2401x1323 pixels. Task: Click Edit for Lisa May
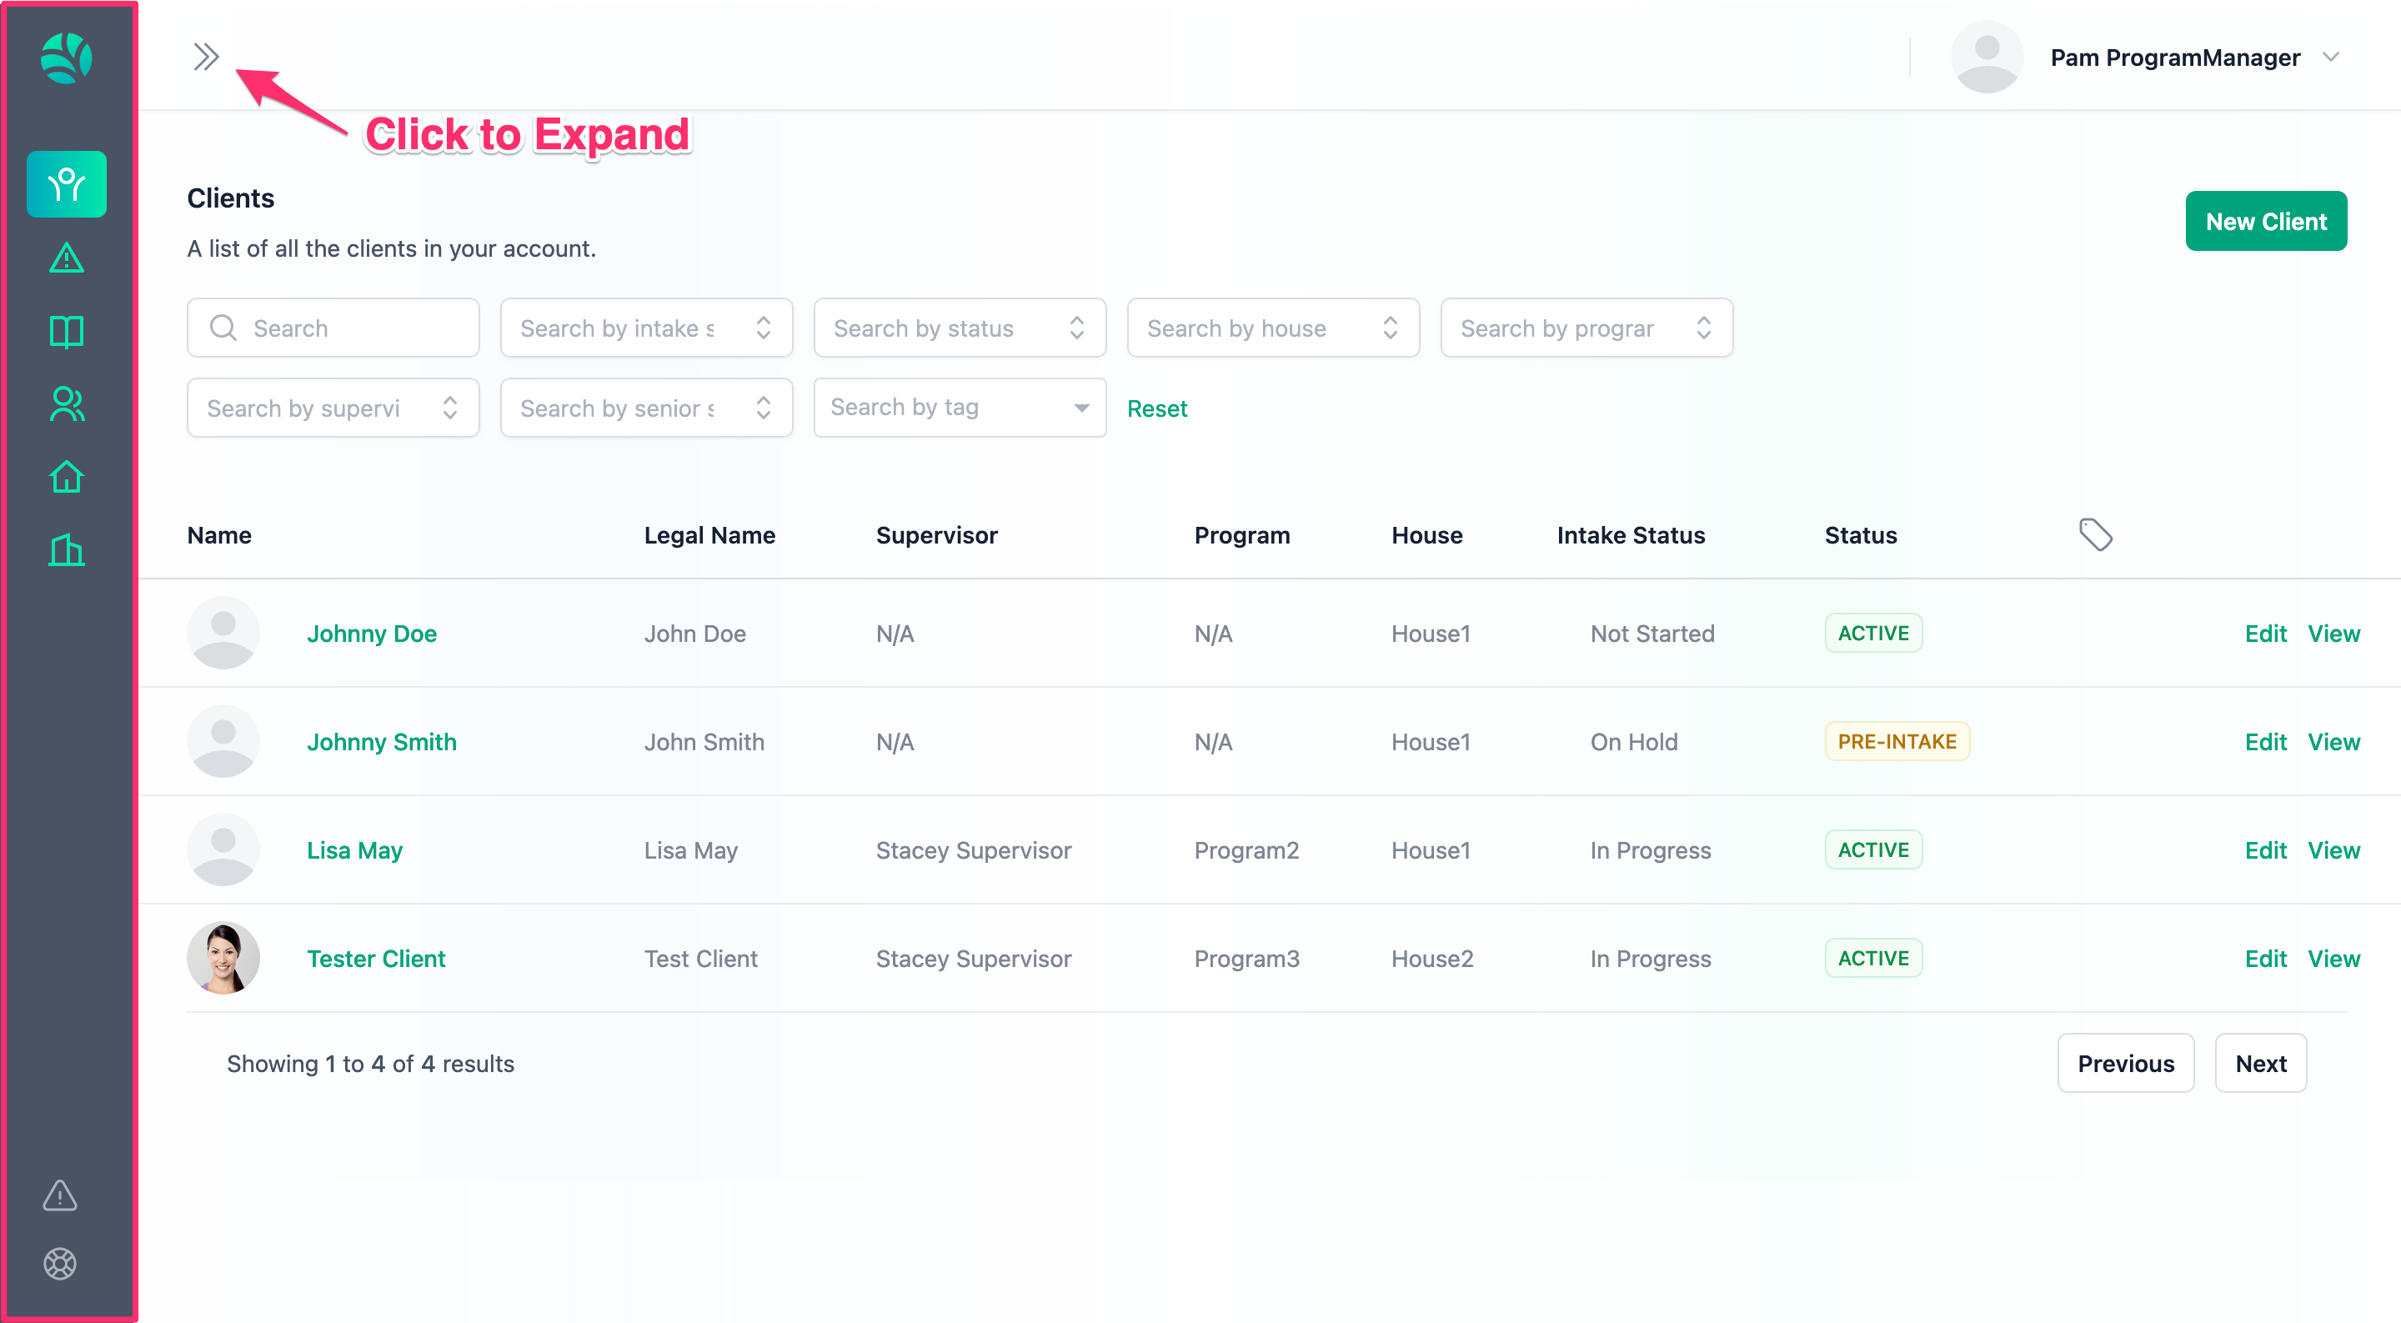(2265, 849)
